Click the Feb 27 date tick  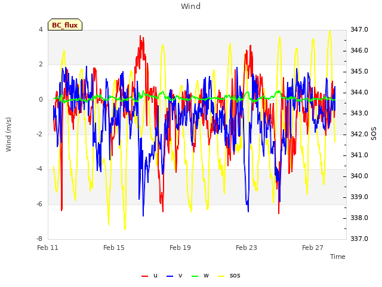313,248
